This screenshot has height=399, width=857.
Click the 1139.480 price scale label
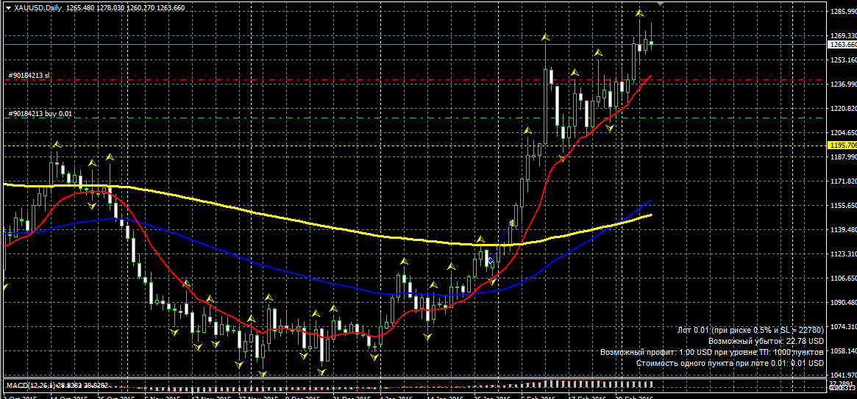pyautogui.click(x=843, y=230)
